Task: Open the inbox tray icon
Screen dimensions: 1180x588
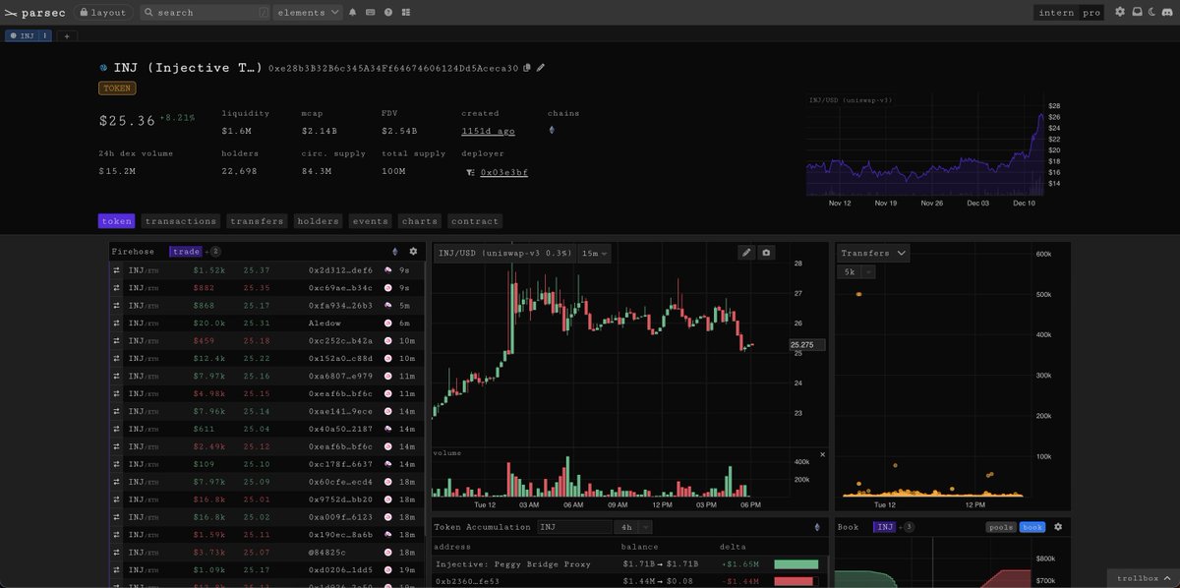Action: tap(1137, 13)
